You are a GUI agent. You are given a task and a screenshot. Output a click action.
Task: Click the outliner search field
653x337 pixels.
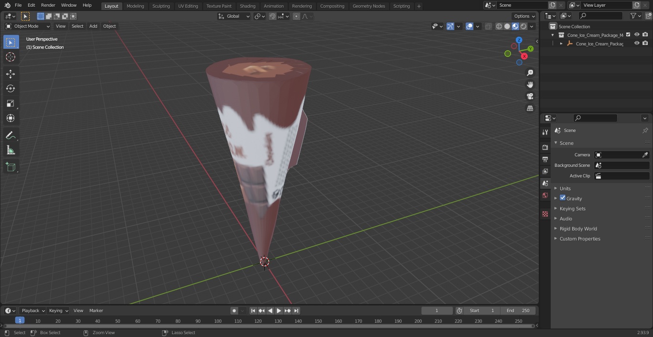601,16
